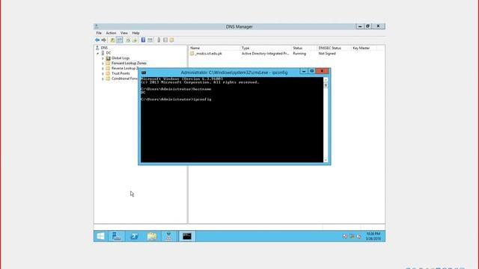Select Forward Lookup Zones in the tree
Viewport: 479px width, 269px height.
tap(129, 63)
